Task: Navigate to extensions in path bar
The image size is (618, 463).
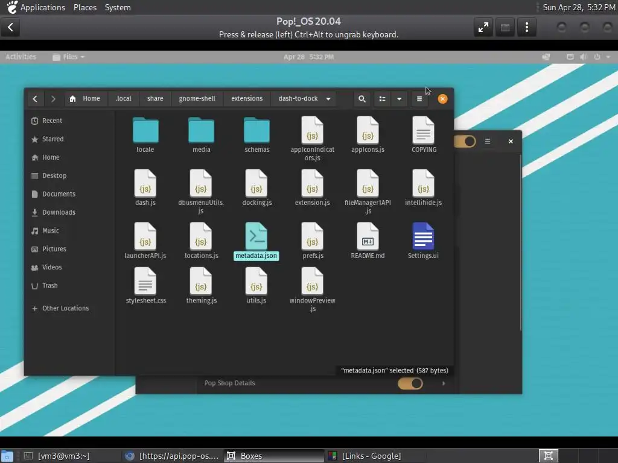Action: click(247, 99)
